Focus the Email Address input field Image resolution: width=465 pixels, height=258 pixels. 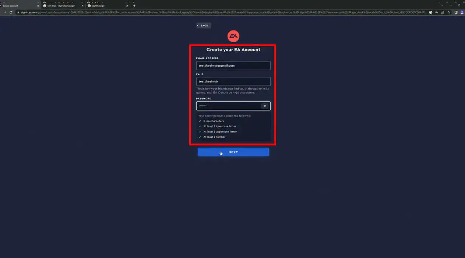pyautogui.click(x=233, y=66)
